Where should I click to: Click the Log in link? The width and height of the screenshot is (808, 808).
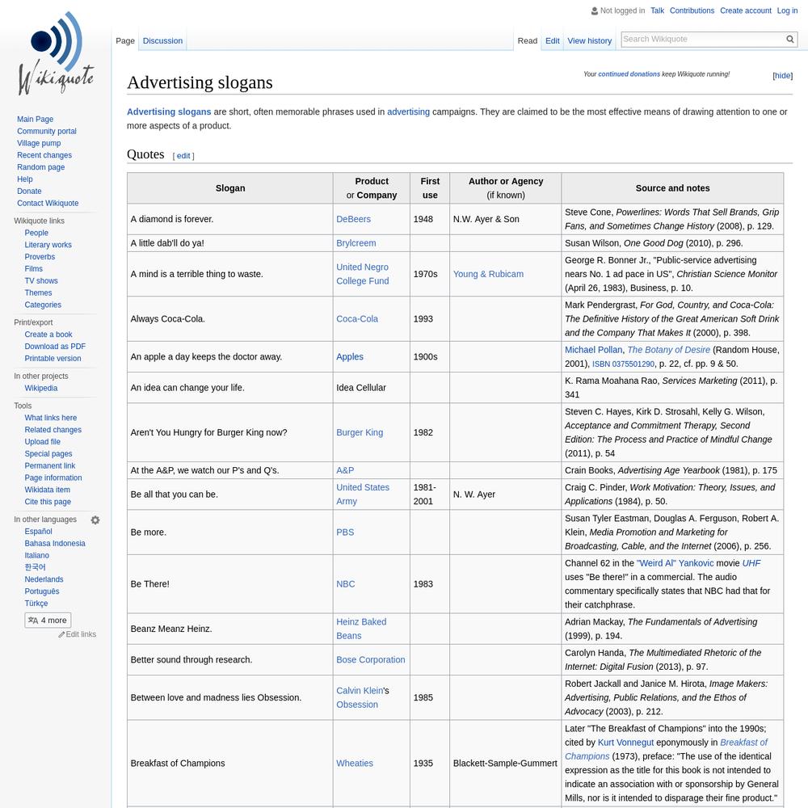(x=787, y=11)
